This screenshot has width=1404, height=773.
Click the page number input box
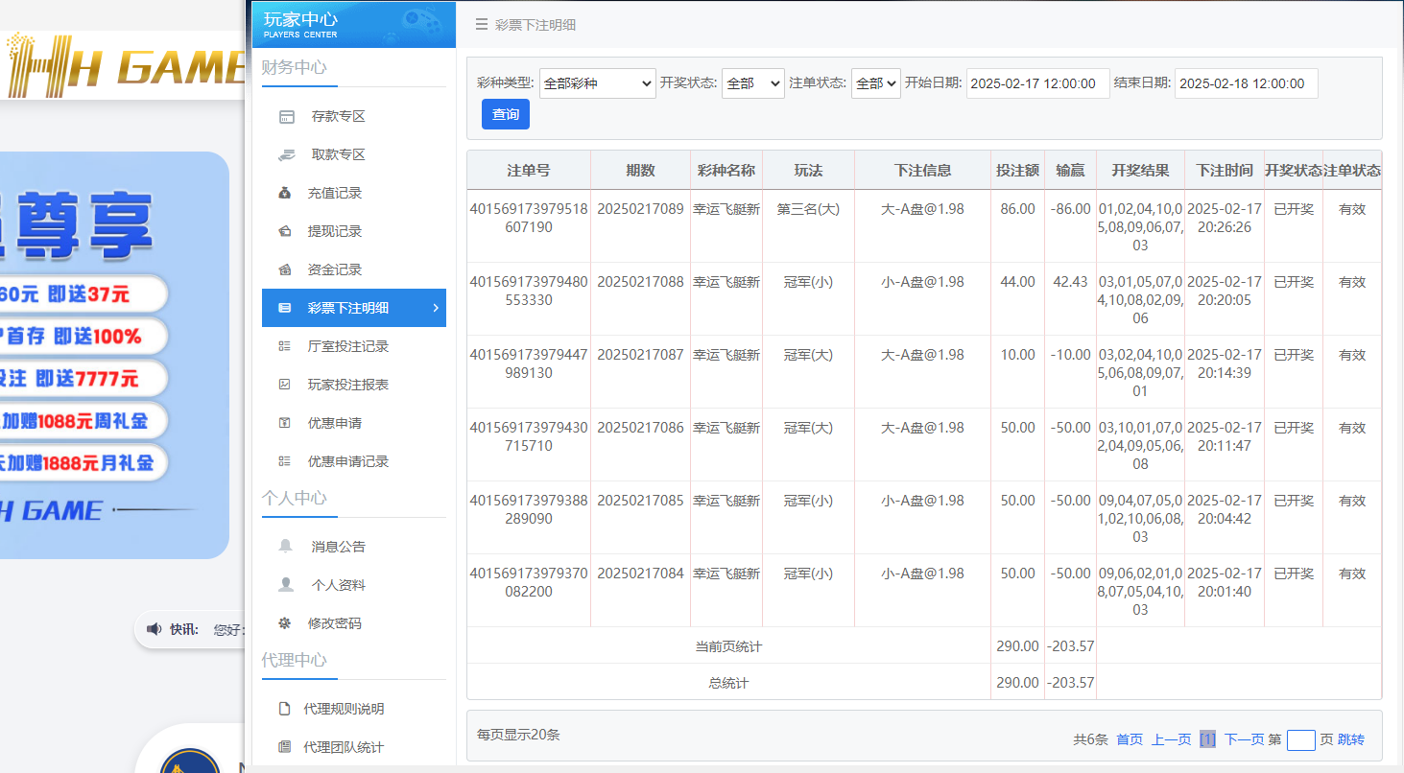(x=1300, y=739)
